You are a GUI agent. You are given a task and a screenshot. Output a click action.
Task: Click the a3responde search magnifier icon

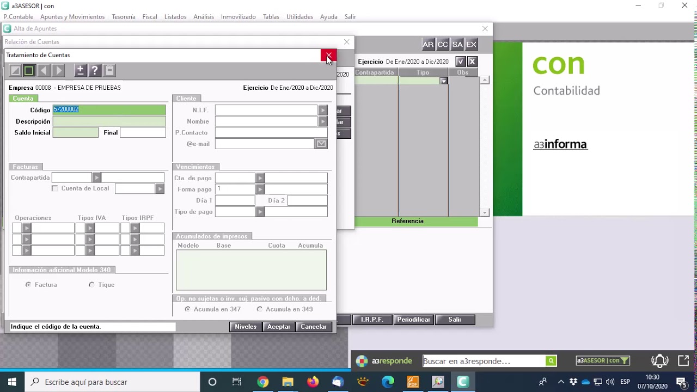coord(551,361)
